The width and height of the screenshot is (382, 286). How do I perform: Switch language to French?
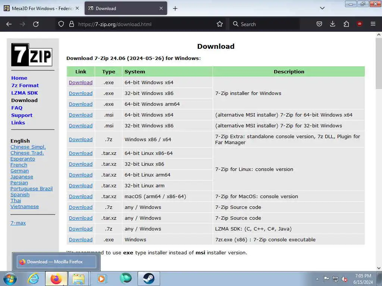tap(19, 165)
